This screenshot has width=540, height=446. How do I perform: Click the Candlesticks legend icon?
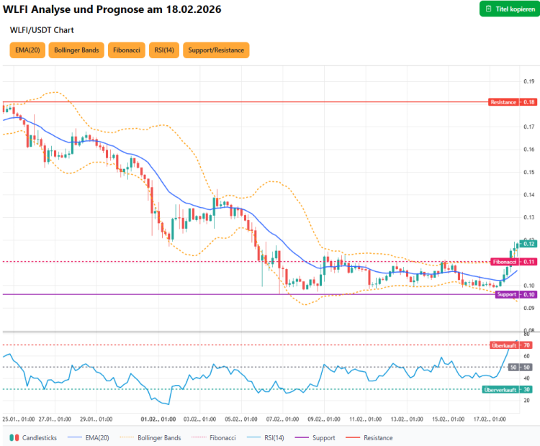click(14, 437)
